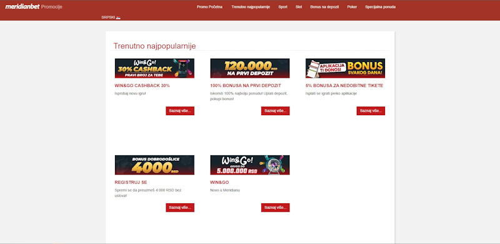Open the REGISTRUJ SE title link
The width and height of the screenshot is (500, 244).
point(131,183)
